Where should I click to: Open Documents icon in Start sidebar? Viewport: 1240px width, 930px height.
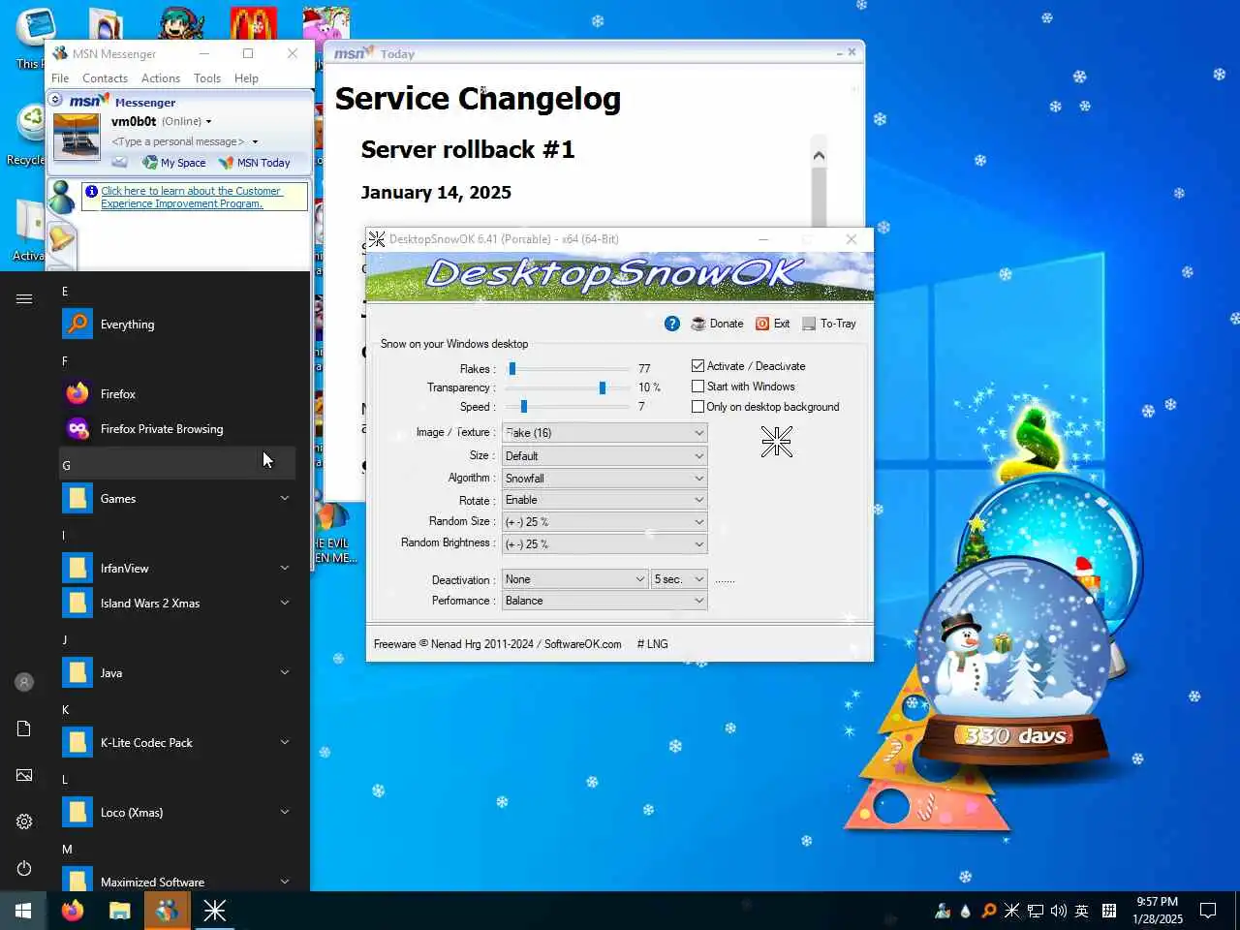pos(24,728)
